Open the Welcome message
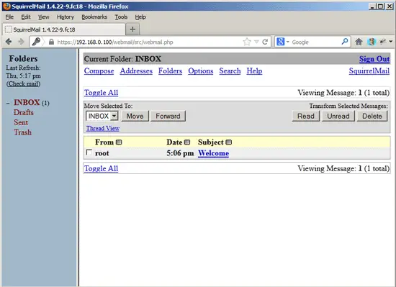The width and height of the screenshot is (396, 287). 213,153
